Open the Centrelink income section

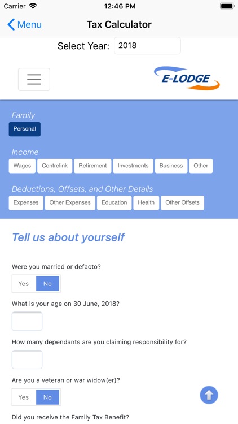coord(55,166)
